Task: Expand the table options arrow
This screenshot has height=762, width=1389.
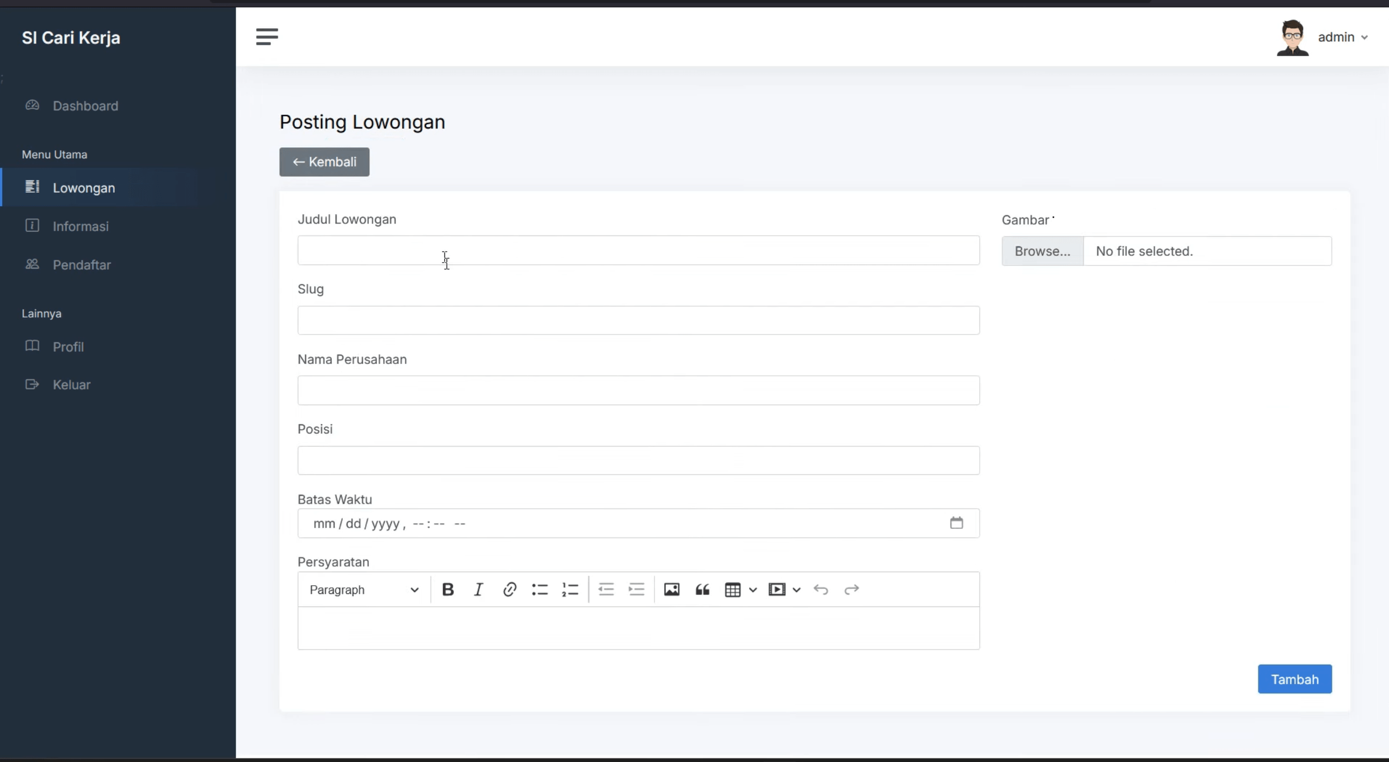Action: 753,590
